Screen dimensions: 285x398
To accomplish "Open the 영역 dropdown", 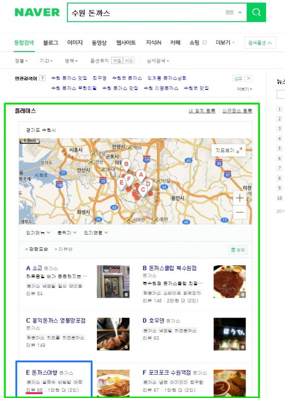I will coord(71,61).
